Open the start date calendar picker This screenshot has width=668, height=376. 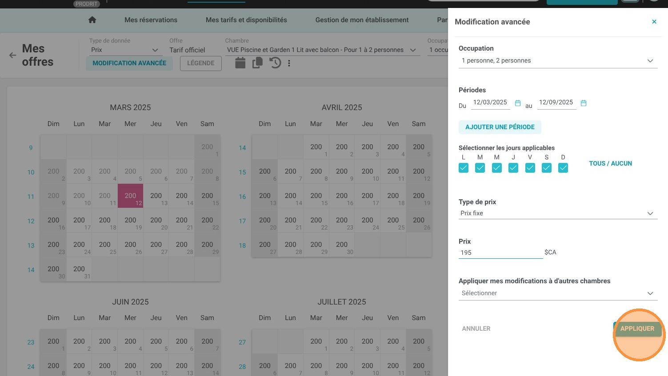pyautogui.click(x=518, y=103)
